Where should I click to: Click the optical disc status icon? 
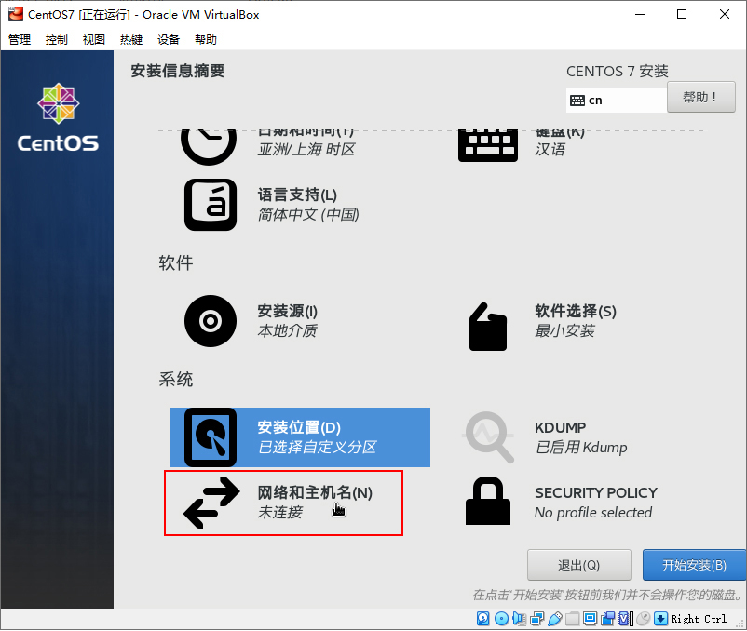500,618
